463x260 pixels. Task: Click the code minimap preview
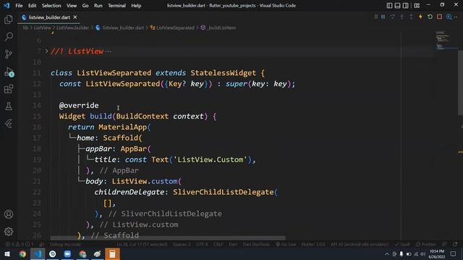pos(446,40)
